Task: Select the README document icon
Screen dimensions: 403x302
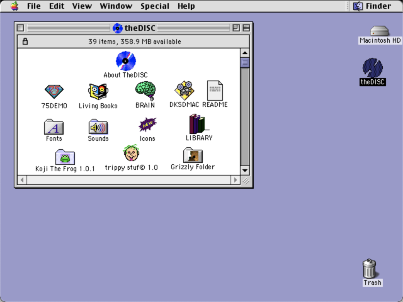Action: 215,91
